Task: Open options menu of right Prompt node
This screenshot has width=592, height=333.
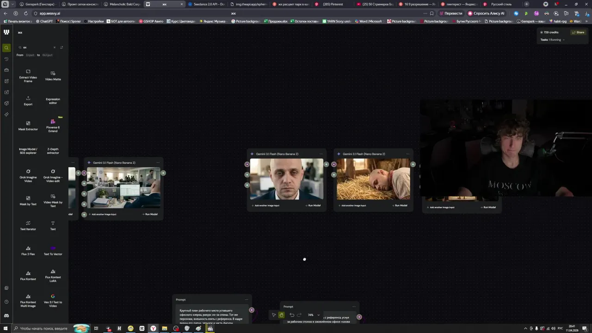Action: 354,306
